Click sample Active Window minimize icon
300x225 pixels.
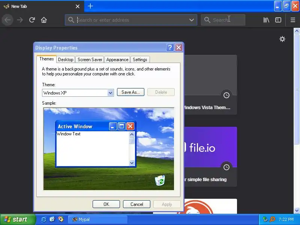(113, 126)
